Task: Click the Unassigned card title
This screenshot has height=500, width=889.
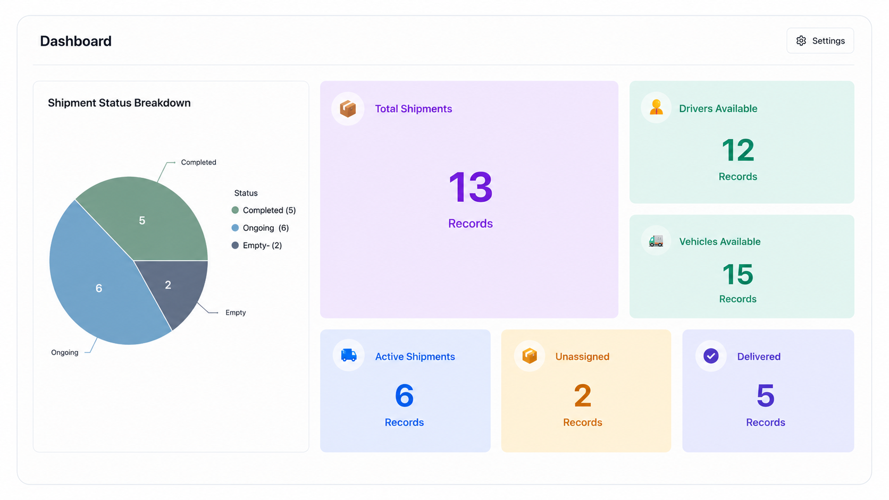Action: 582,357
